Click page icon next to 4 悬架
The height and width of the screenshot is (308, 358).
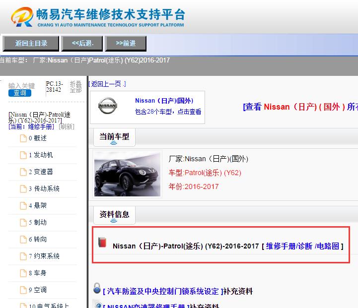[23, 206]
